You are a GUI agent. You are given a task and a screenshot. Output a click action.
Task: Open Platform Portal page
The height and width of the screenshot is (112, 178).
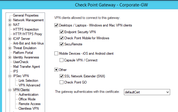click(23, 53)
